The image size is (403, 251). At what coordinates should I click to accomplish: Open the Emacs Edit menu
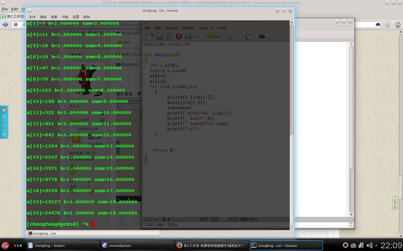click(x=158, y=28)
